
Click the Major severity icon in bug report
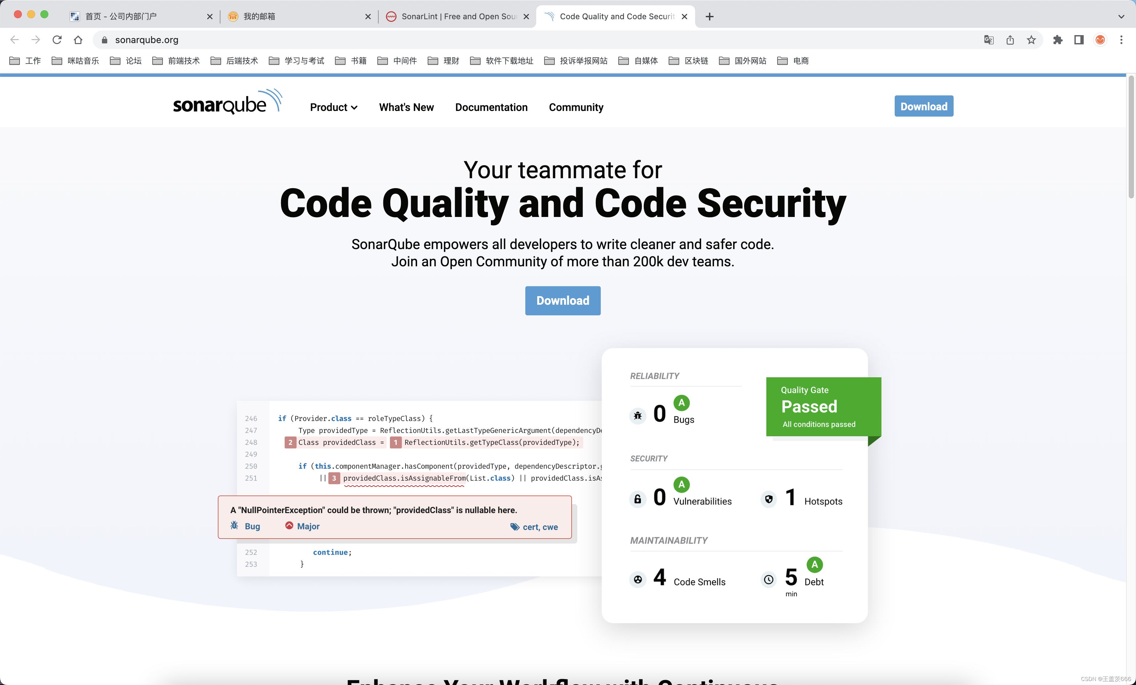pos(289,526)
